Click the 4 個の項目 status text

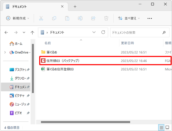pyautogui.click(x=12, y=128)
